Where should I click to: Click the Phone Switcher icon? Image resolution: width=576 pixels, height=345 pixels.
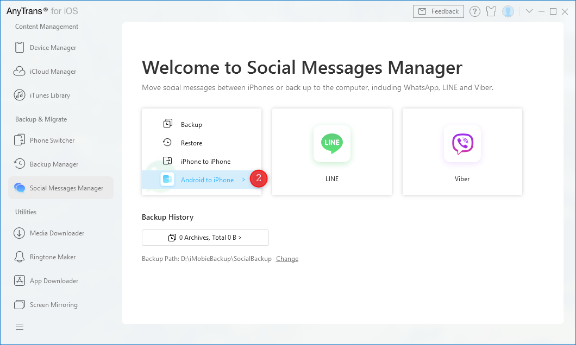click(20, 140)
